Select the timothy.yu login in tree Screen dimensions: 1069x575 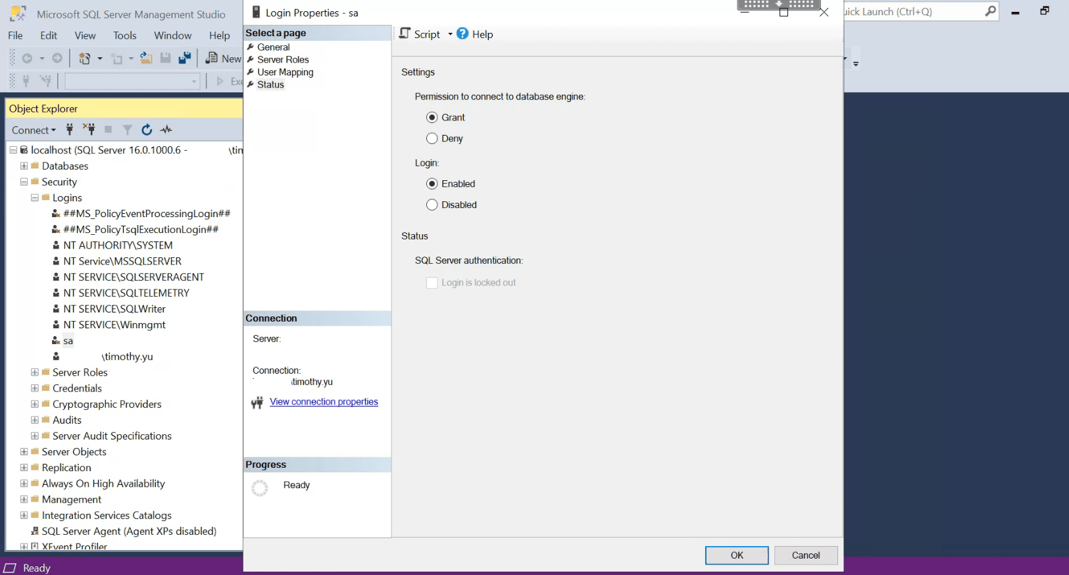tap(127, 357)
